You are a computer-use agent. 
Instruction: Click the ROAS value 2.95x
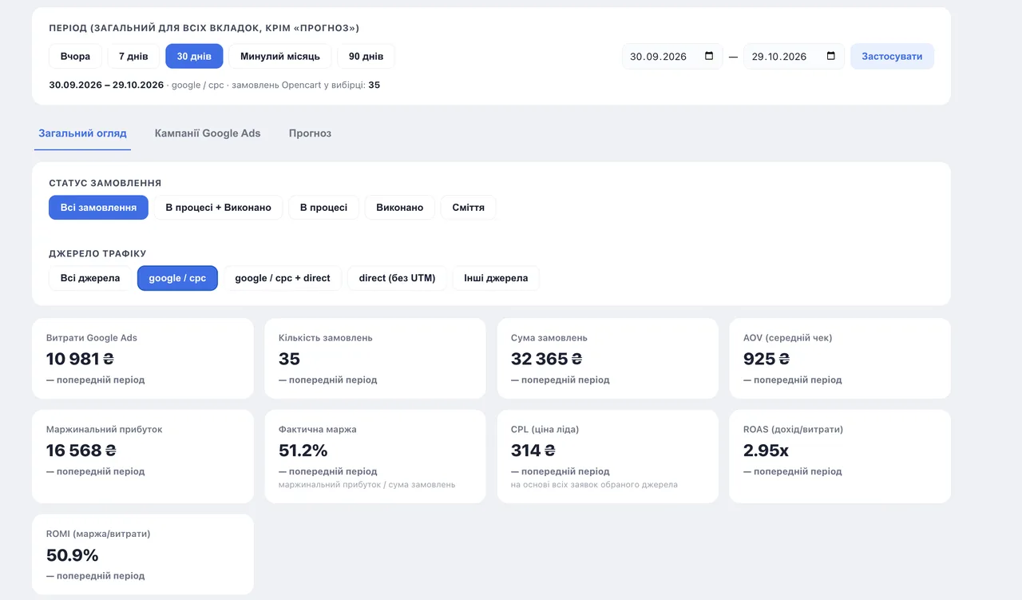766,451
